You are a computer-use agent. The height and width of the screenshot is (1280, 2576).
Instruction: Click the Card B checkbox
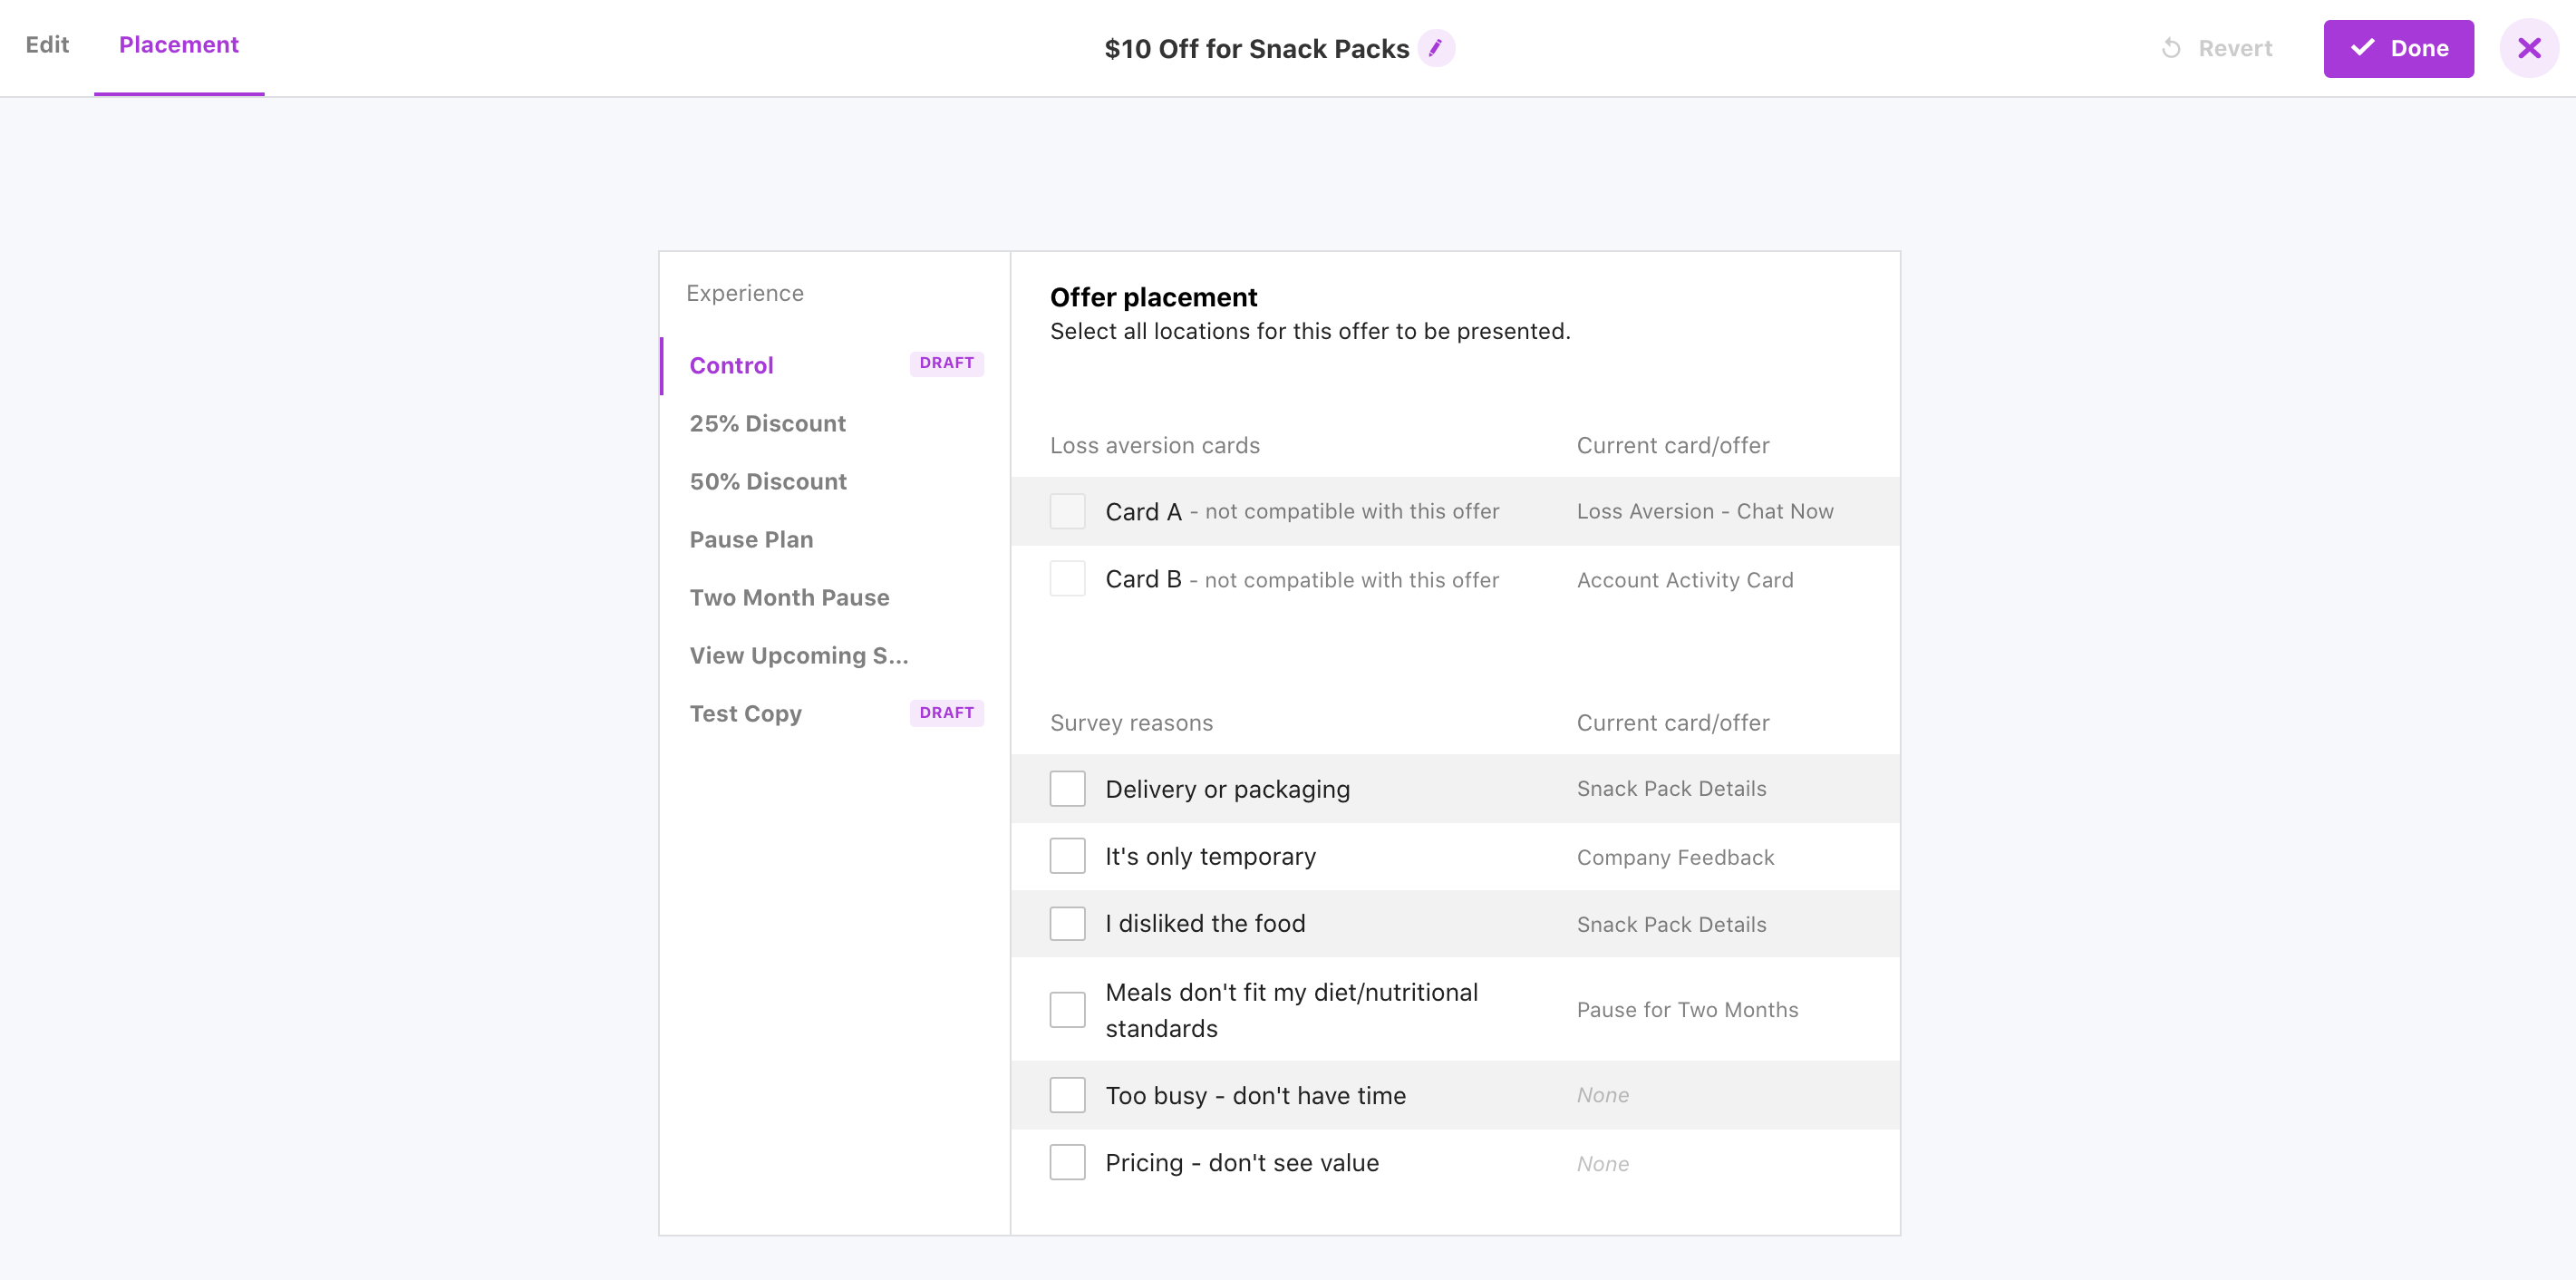[1067, 579]
